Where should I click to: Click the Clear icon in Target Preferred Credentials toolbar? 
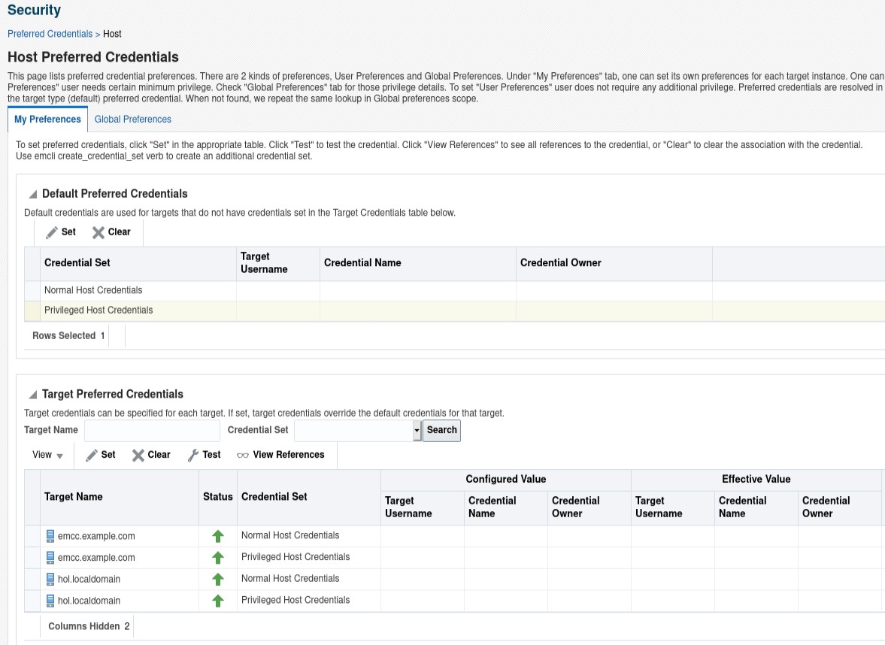click(140, 455)
